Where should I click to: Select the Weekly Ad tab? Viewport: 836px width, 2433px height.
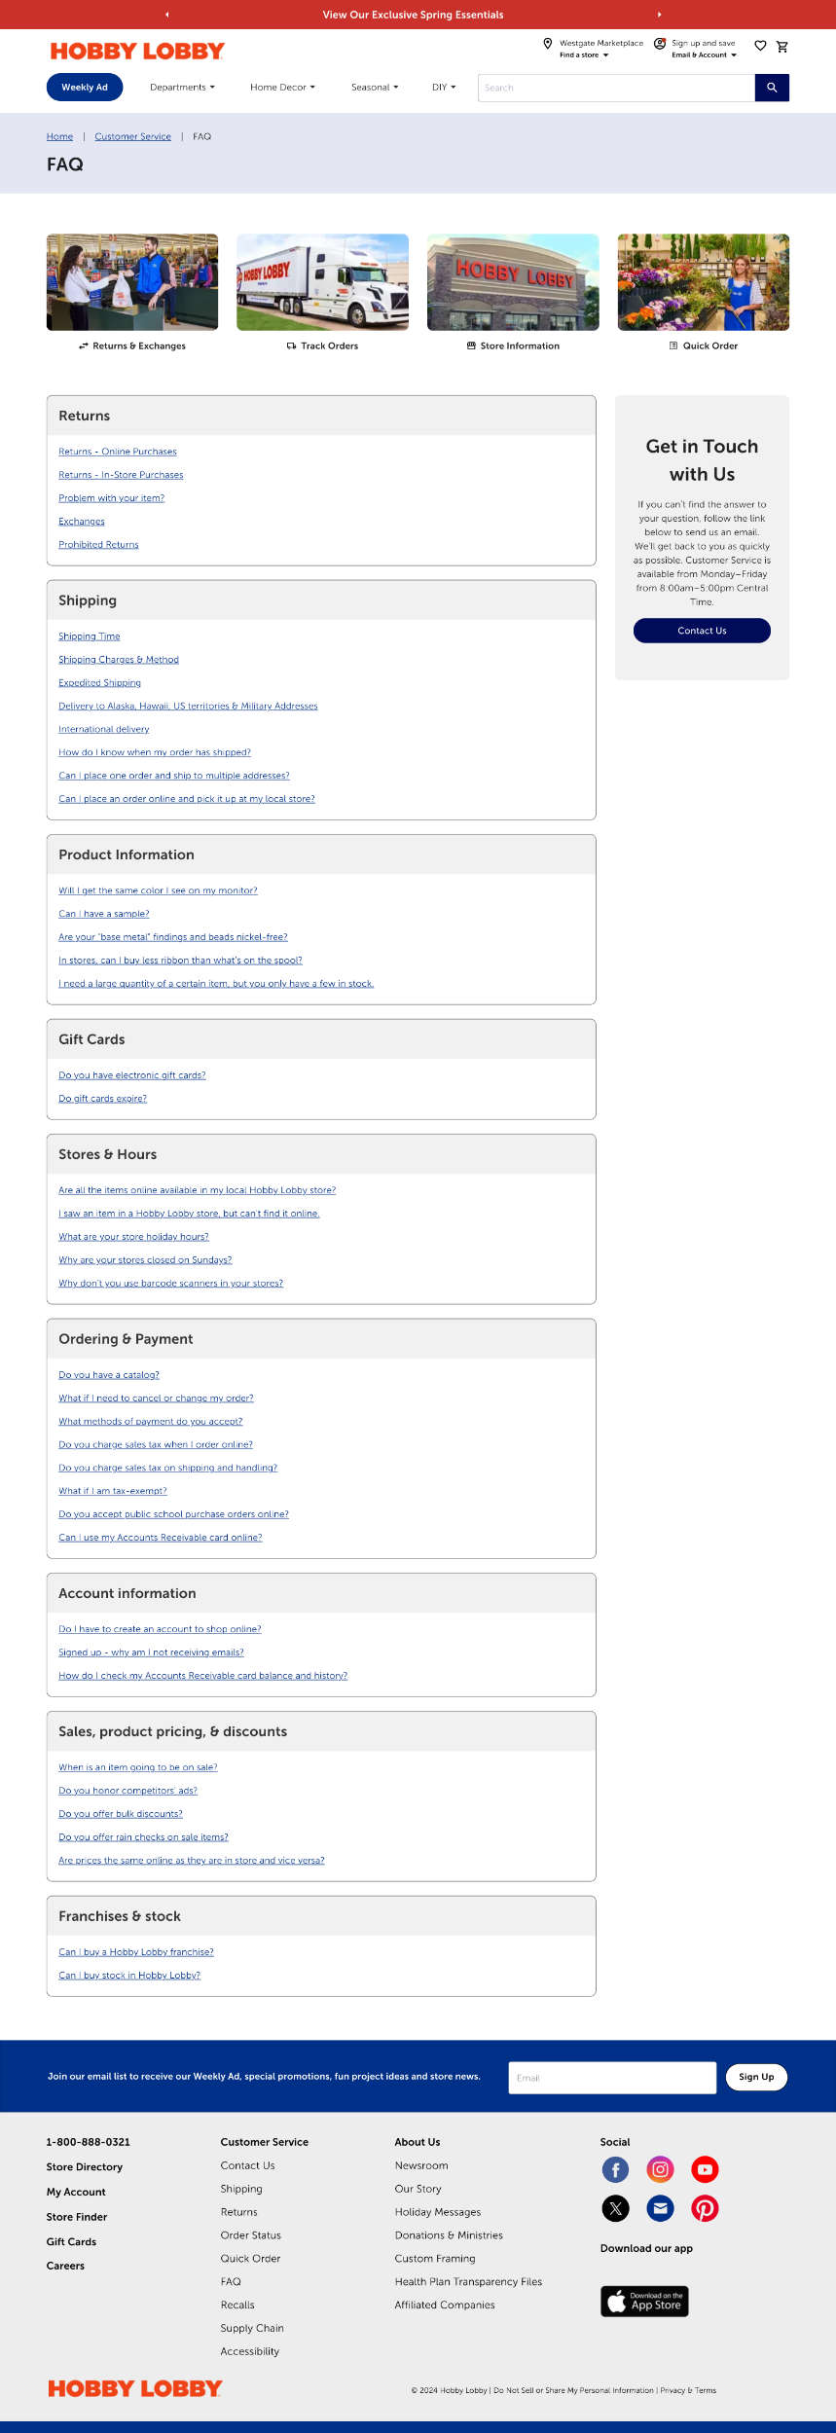tap(85, 88)
